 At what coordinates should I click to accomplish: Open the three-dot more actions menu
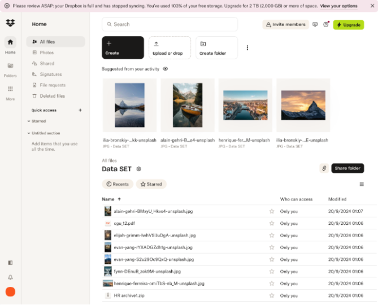(247, 47)
